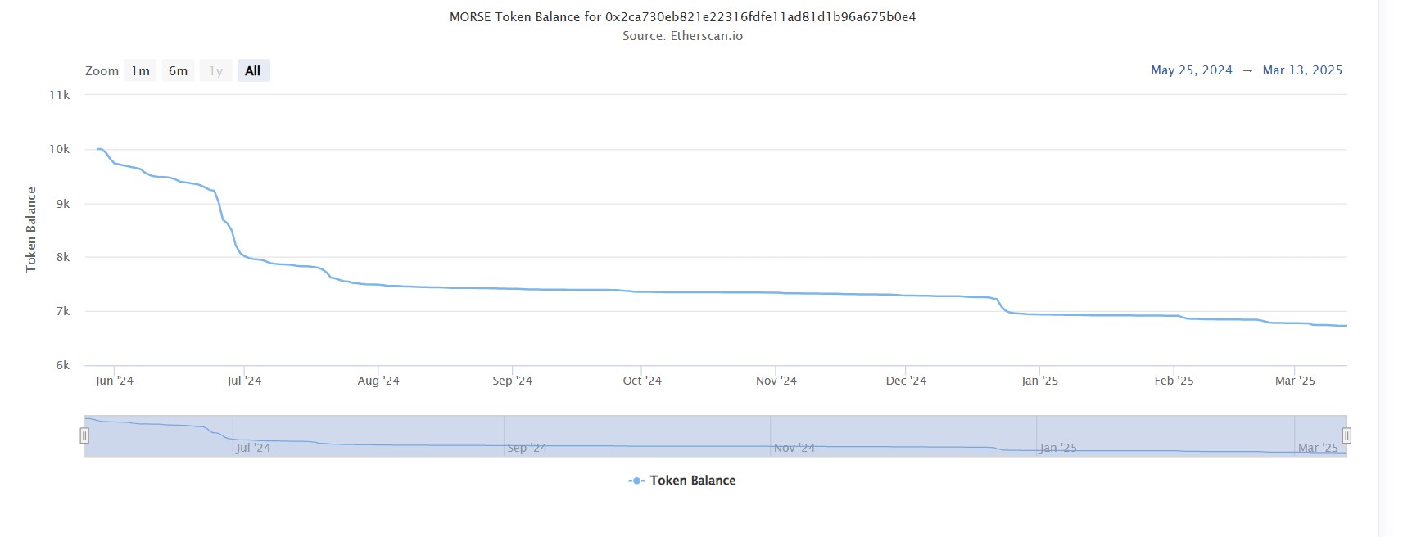Click the Zoom label text

[x=102, y=71]
